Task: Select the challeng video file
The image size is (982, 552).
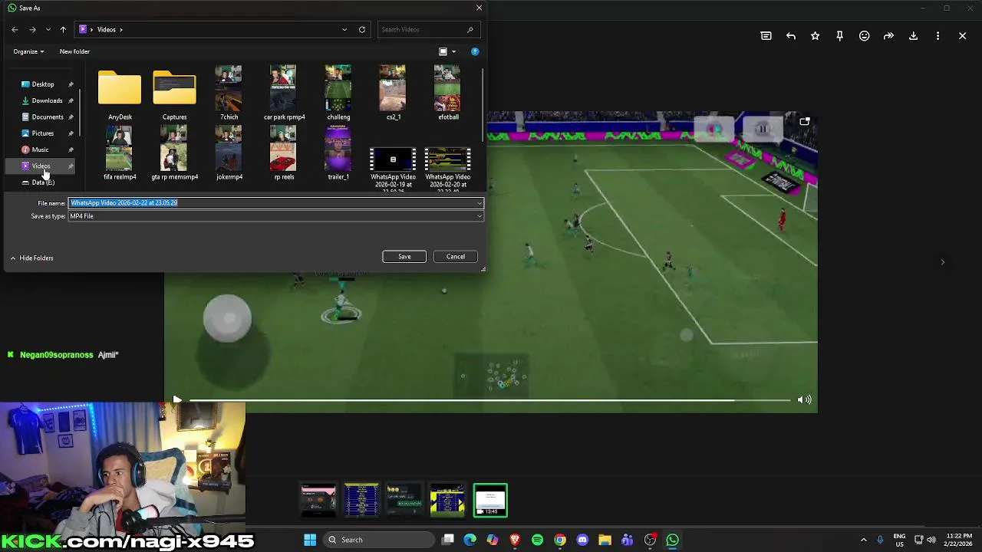Action: [x=338, y=93]
